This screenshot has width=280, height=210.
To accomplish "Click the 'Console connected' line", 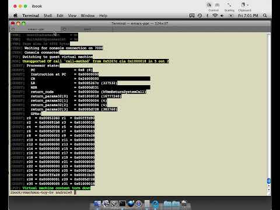I will (x=35, y=52).
